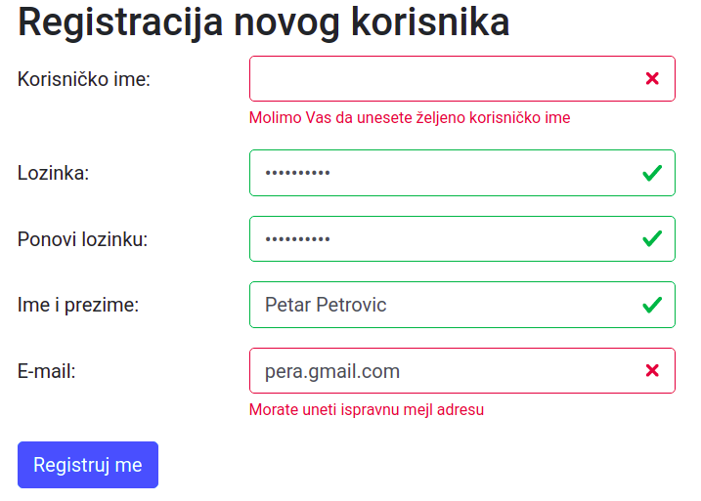This screenshot has width=701, height=501.
Task: Click the Registracija novog korisnika heading
Action: pos(264,22)
